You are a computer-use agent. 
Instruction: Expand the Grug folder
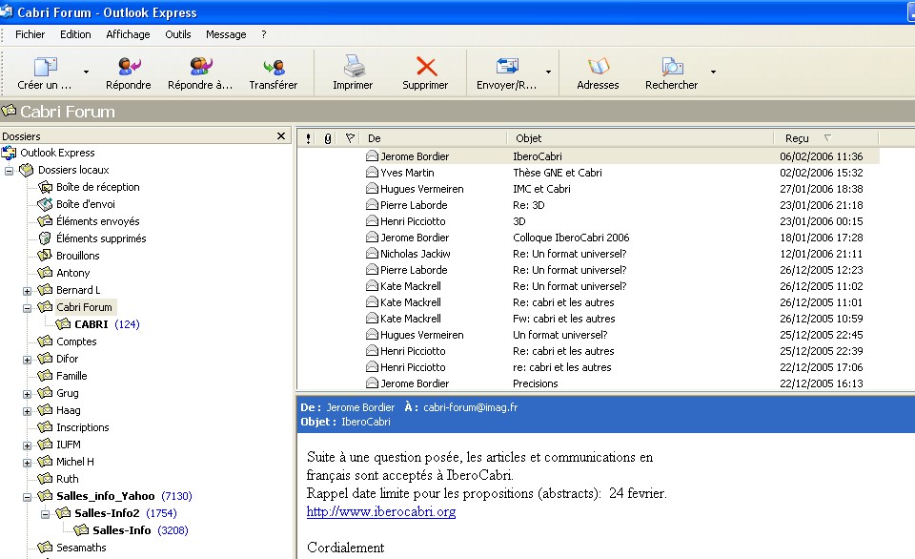[27, 394]
